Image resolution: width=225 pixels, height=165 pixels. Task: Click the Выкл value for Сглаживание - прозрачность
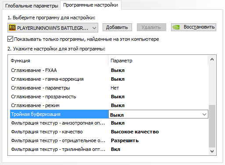pos(118,97)
